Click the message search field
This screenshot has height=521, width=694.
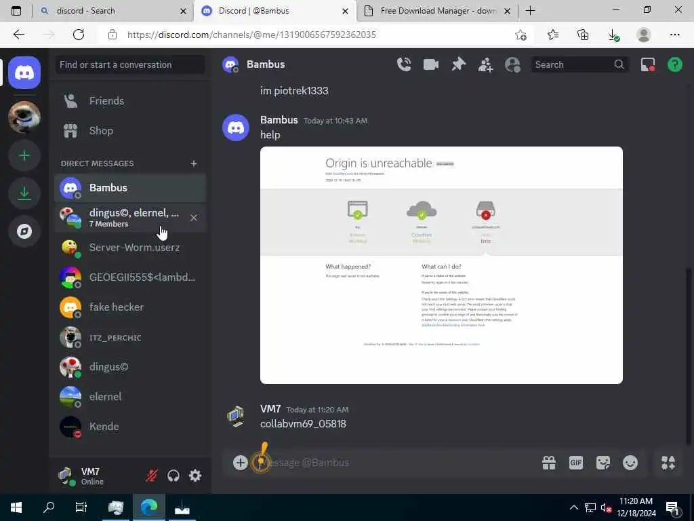(580, 64)
